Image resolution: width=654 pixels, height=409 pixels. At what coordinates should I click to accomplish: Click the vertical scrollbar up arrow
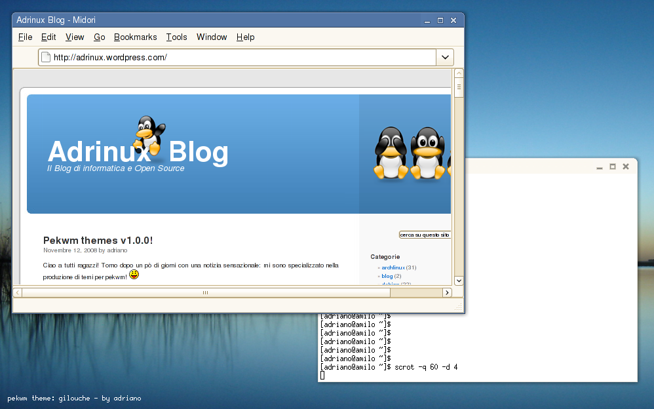(x=459, y=73)
